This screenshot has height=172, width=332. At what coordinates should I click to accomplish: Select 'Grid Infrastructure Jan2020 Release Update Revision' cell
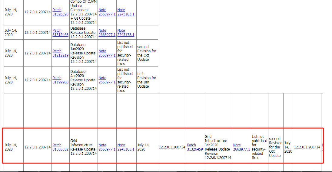tap(218, 147)
